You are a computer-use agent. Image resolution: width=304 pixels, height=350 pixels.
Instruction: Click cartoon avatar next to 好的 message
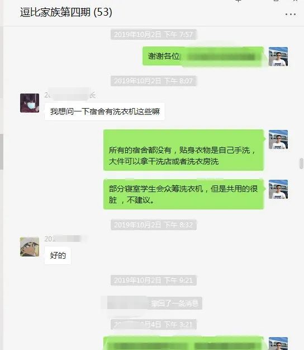[x=30, y=246]
